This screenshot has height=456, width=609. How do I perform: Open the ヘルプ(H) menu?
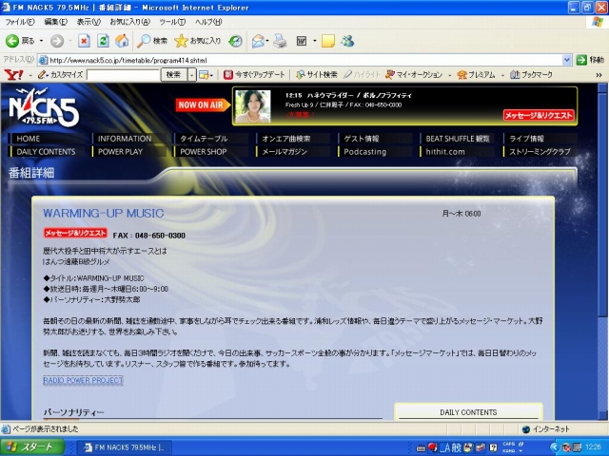(x=208, y=22)
